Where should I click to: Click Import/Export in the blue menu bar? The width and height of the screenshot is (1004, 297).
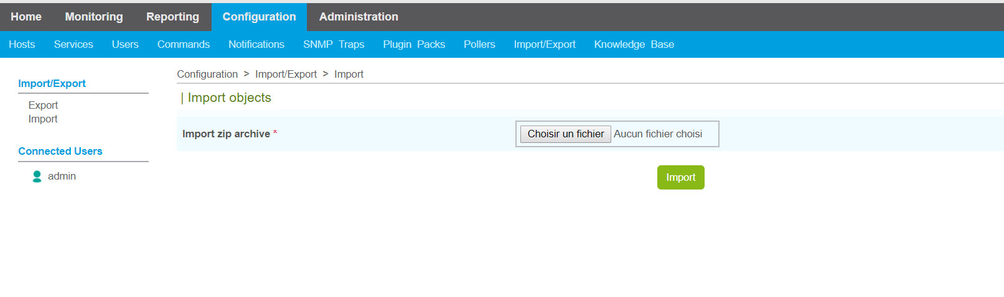click(545, 45)
